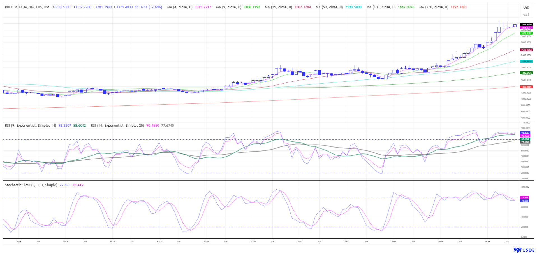Select the RSI (9, Exponential, Simple, 14) label
The image size is (537, 253).
(31, 126)
